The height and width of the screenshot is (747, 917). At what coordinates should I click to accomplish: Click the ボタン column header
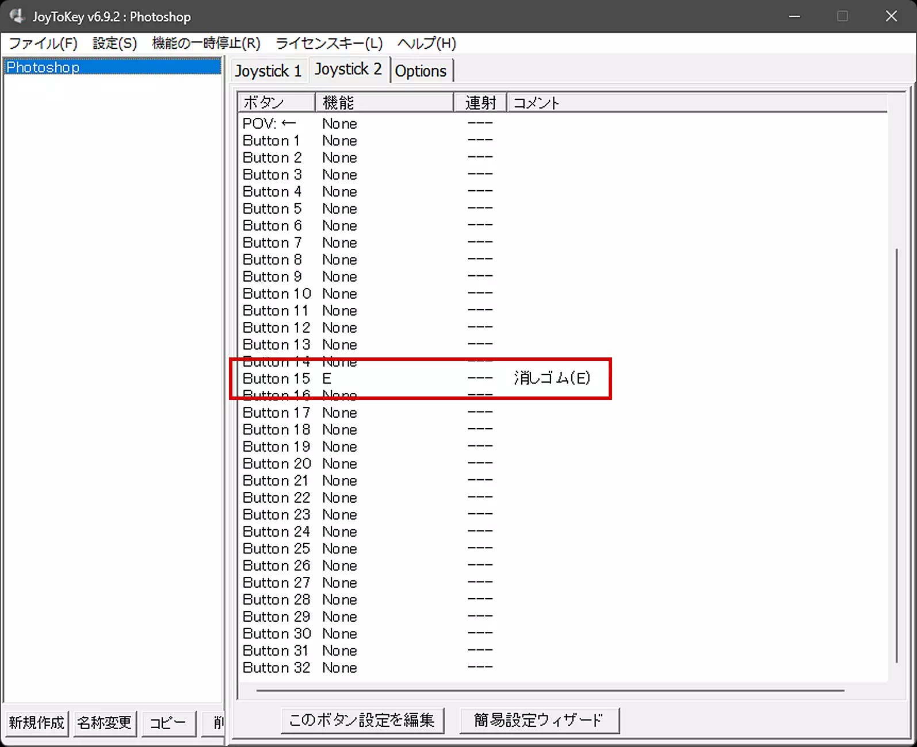click(x=277, y=102)
